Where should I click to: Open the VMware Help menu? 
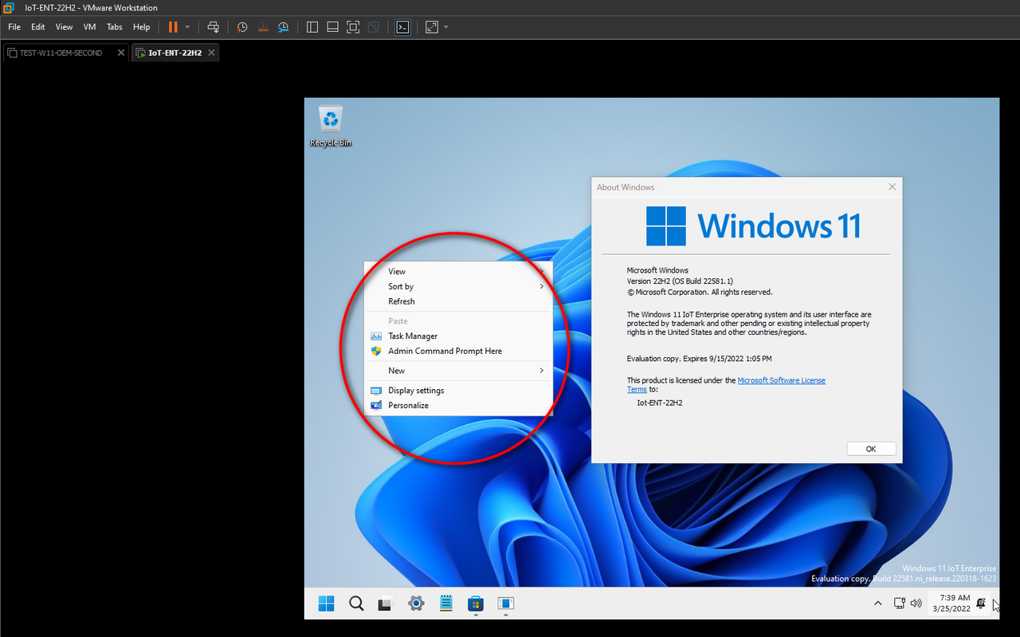pos(142,27)
